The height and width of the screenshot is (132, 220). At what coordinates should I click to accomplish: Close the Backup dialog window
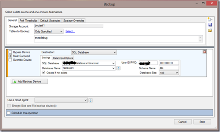tap(212, 3)
